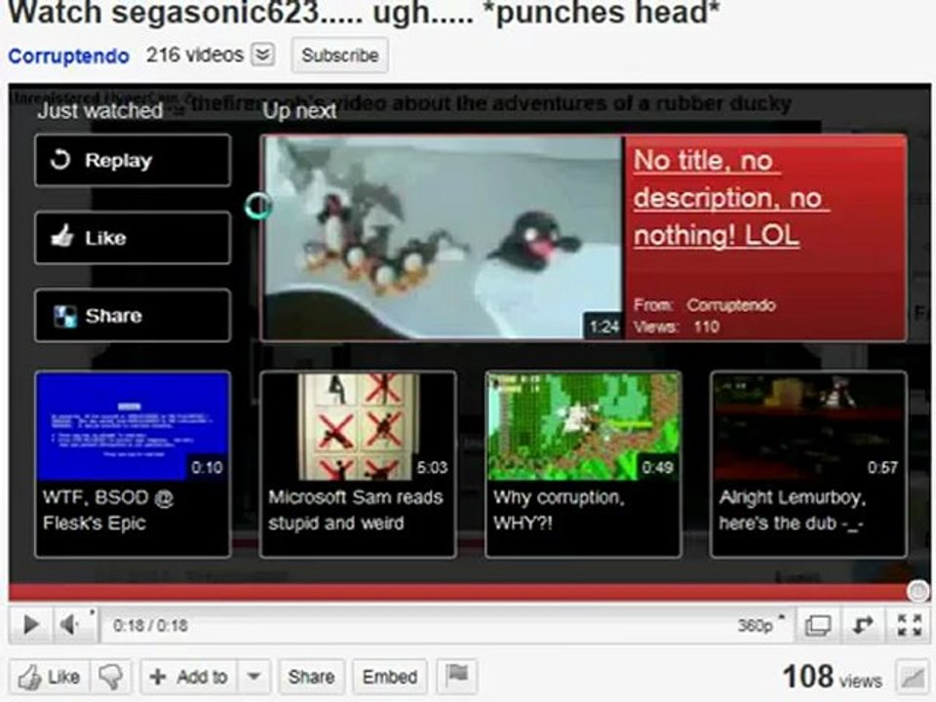Mute the video with speaker icon
The width and height of the screenshot is (936, 702).
[70, 625]
